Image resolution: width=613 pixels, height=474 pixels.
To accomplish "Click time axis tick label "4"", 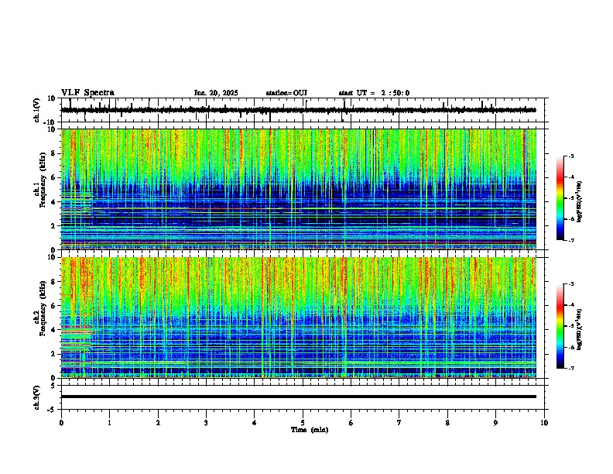I will tap(254, 423).
